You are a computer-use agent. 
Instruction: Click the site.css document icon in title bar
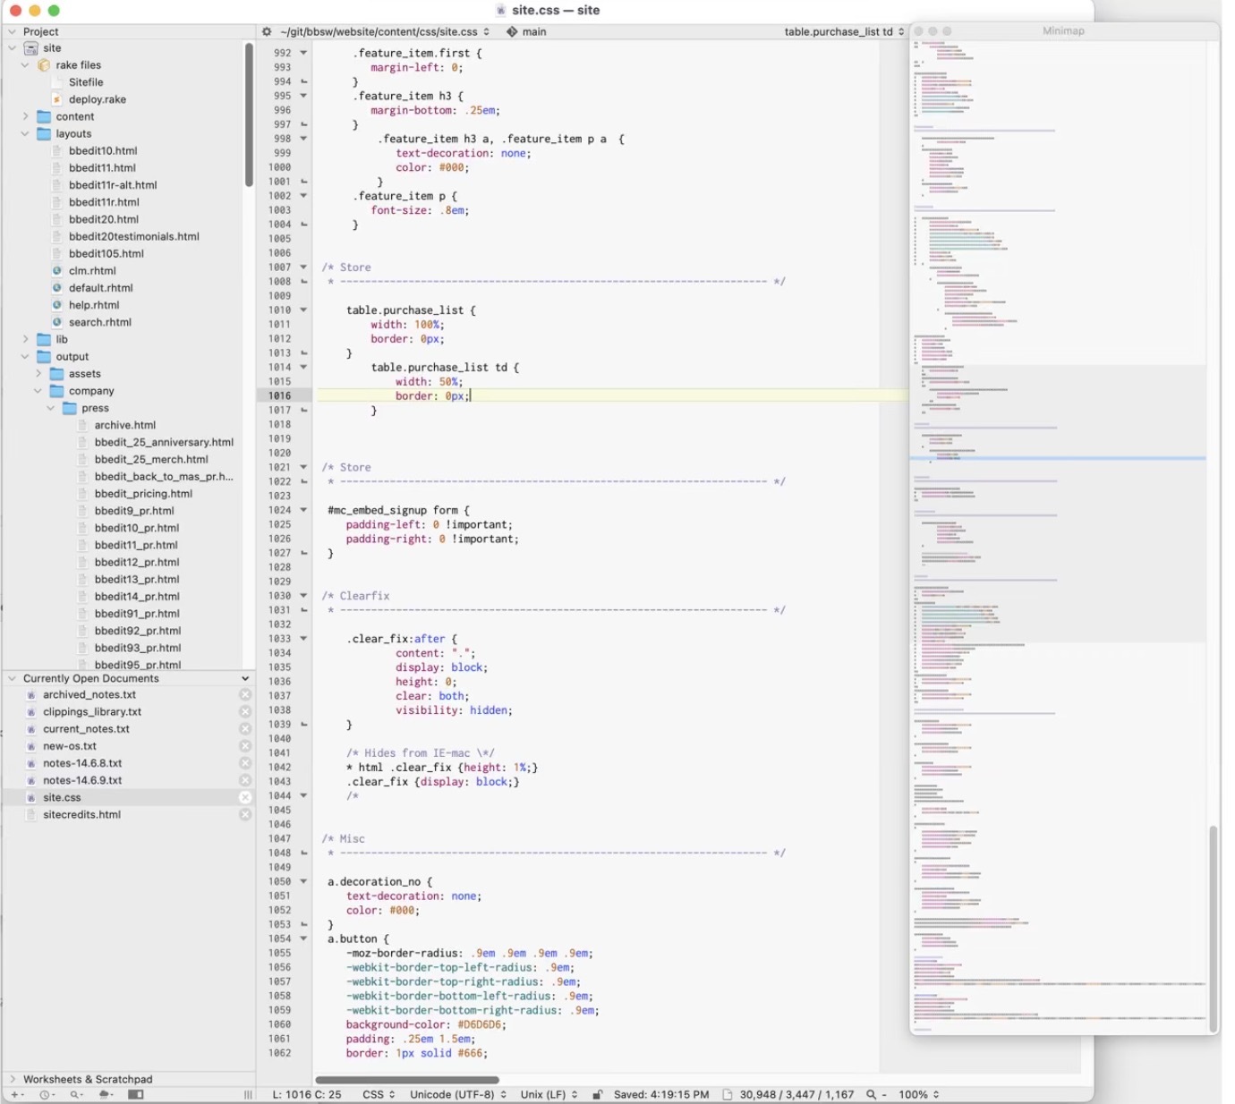[x=501, y=11]
